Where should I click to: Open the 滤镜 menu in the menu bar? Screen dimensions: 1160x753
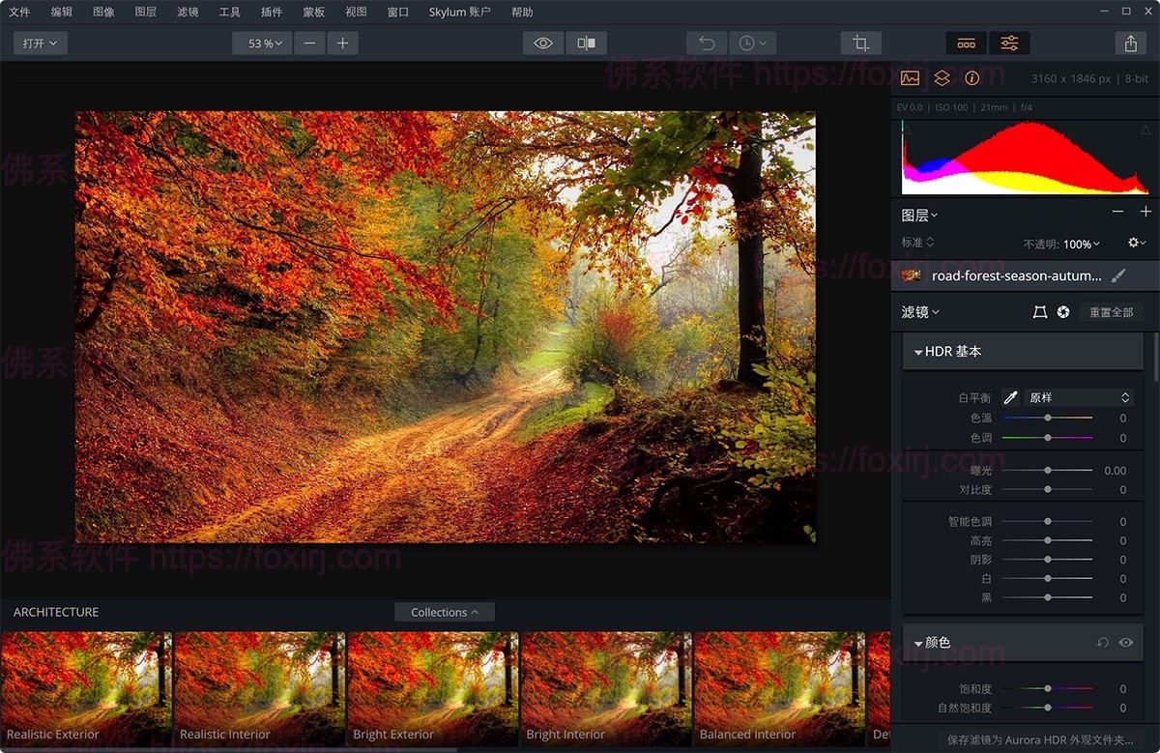(x=188, y=12)
